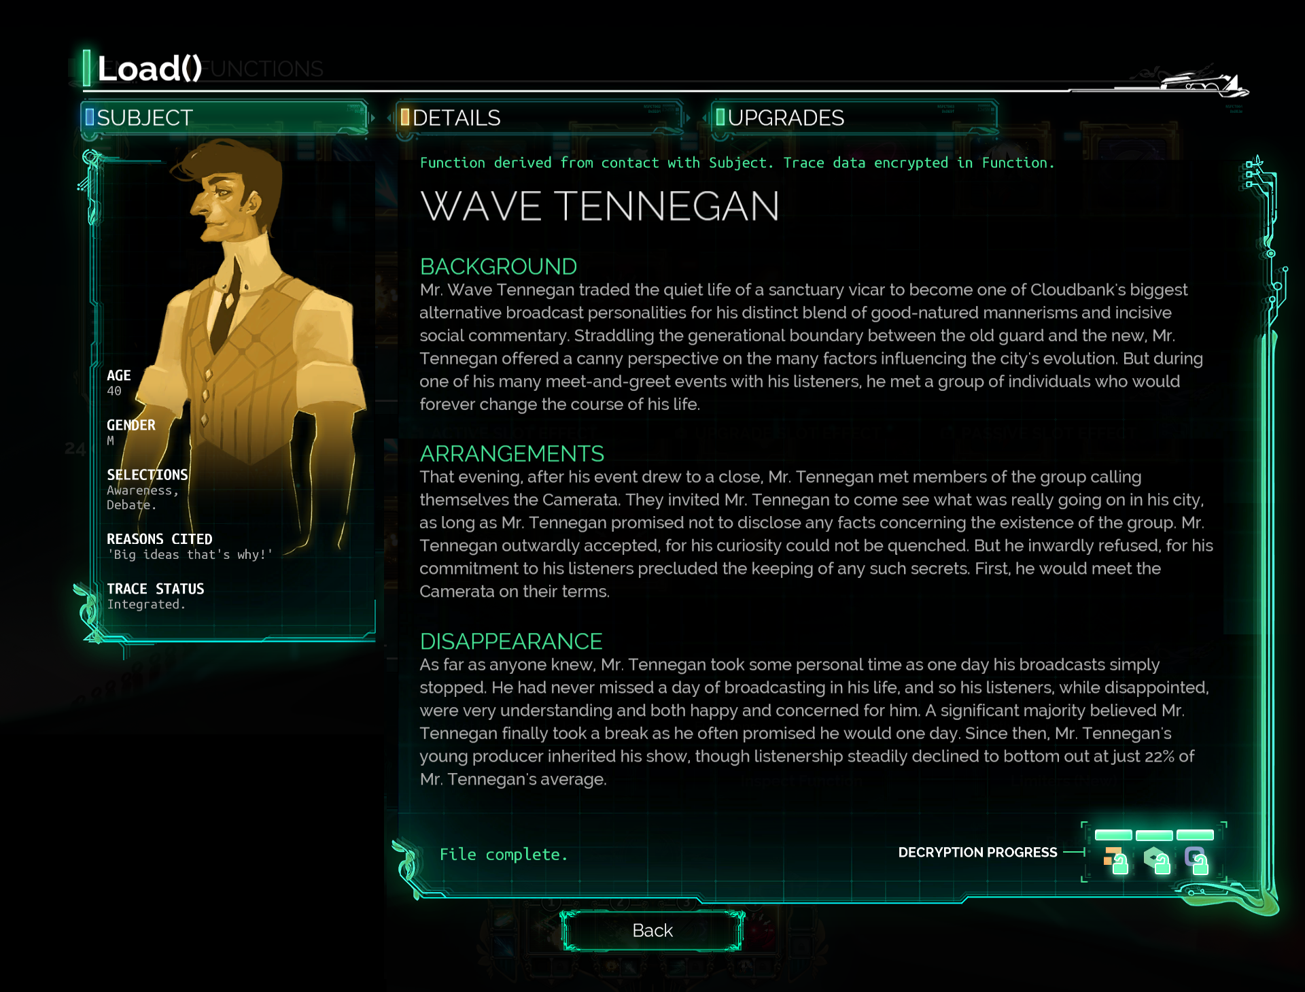Click the SELECTIONS 'Awareness, Debate.' text

point(142,498)
